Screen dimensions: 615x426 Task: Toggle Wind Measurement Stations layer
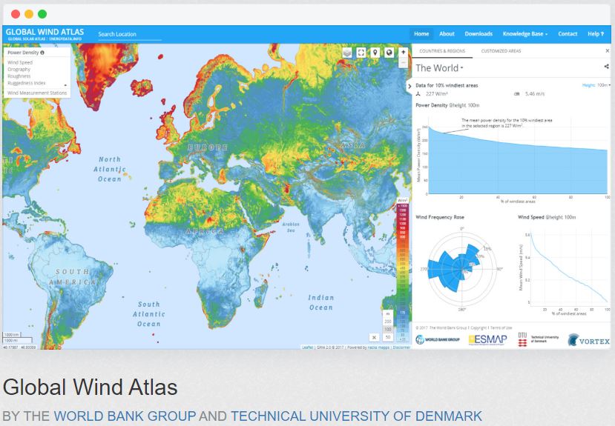37,93
